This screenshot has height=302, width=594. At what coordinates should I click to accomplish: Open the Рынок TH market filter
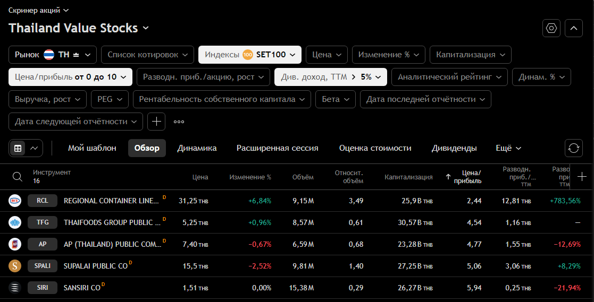tap(53, 55)
